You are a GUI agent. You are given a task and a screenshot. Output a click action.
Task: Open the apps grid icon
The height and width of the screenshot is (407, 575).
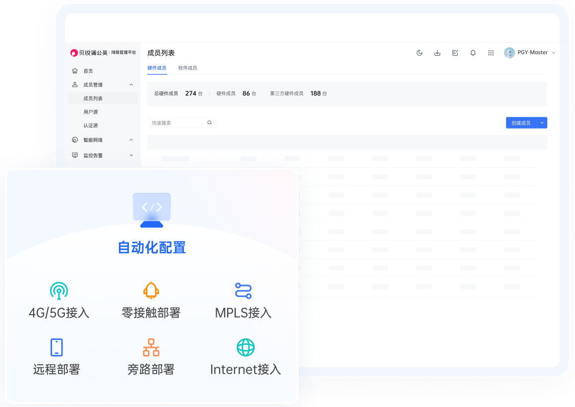click(x=491, y=53)
